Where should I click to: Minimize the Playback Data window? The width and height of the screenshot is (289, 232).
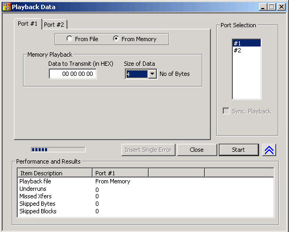(x=263, y=7)
